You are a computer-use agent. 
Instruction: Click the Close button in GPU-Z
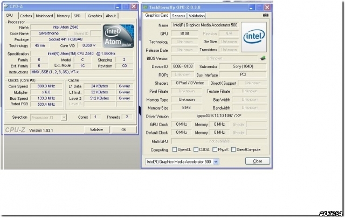coord(258,161)
